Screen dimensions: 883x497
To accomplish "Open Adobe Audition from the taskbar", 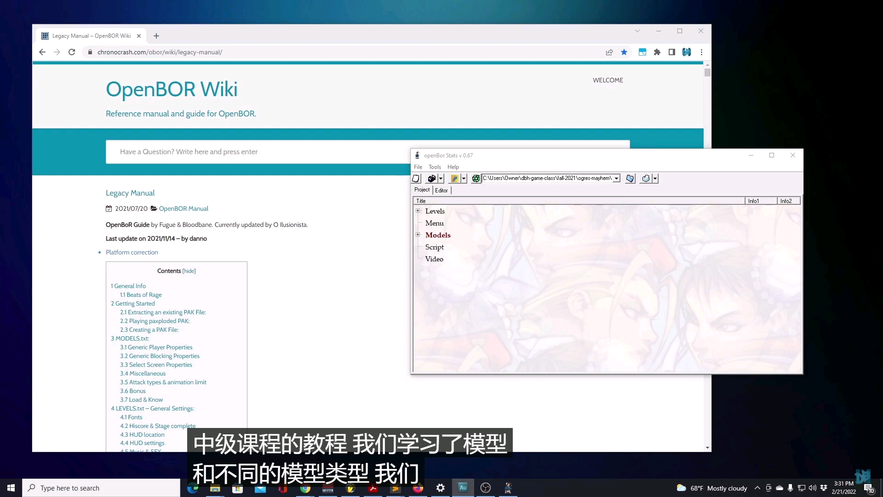I will pos(463,487).
